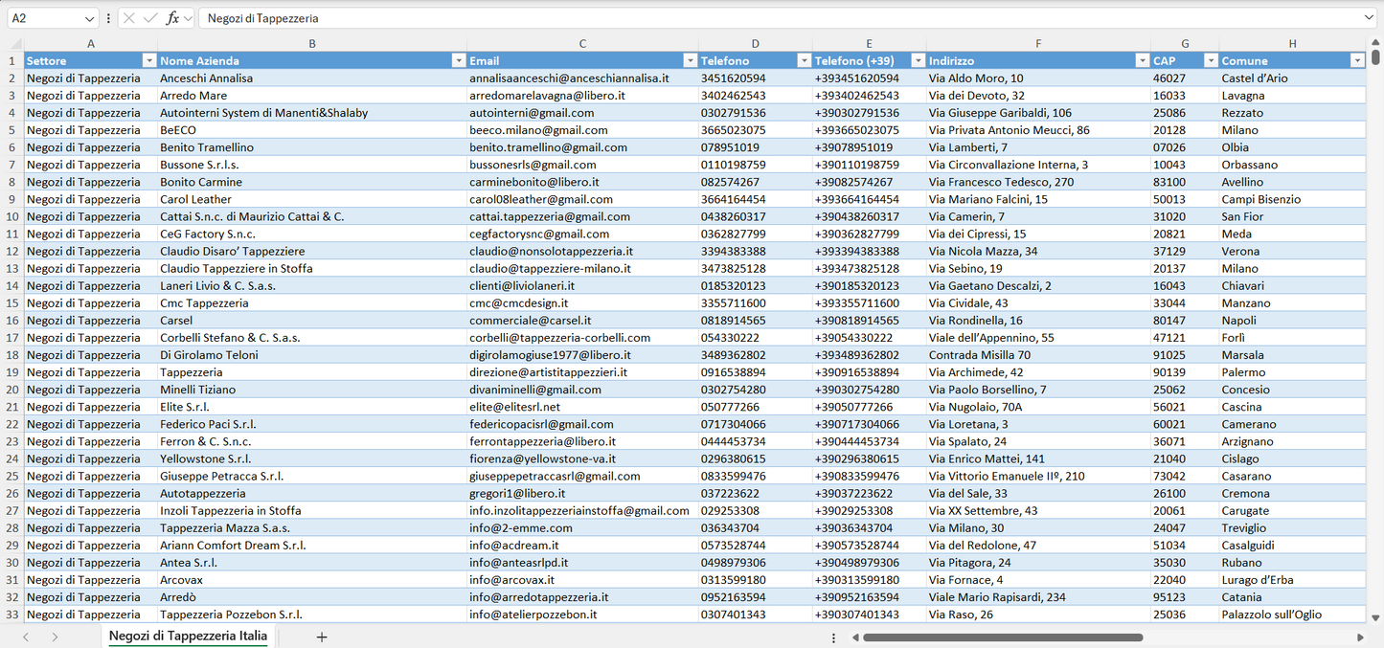Expand the Name Box dropdown arrow

(89, 18)
